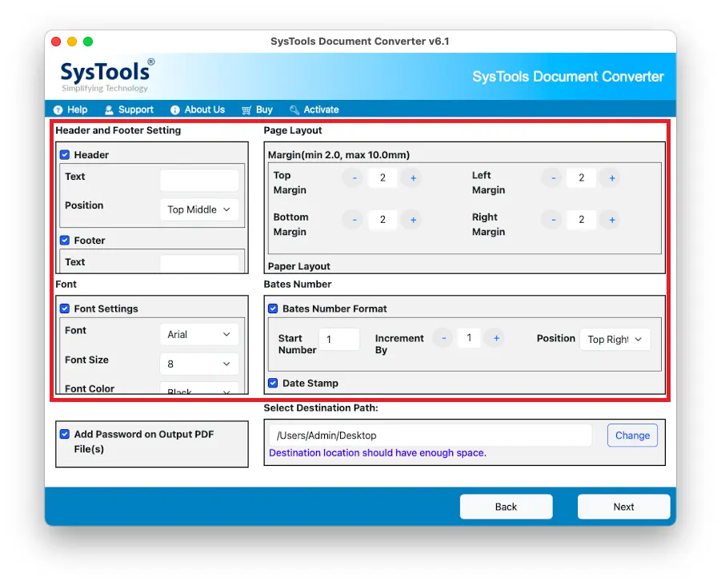
Task: Toggle the Date Stamp checkbox
Action: coord(273,383)
